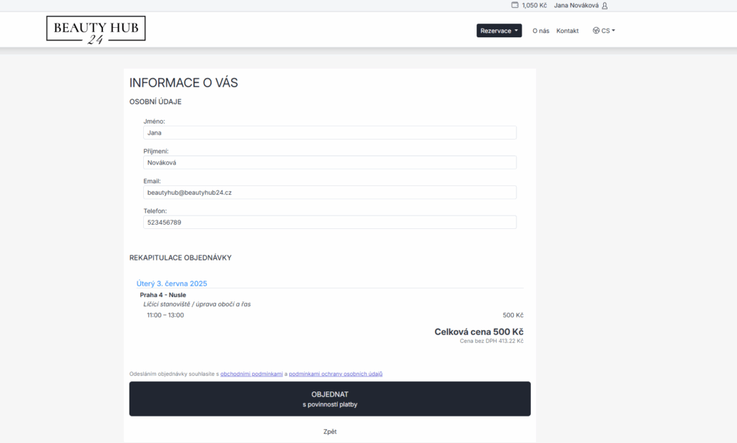The image size is (737, 443).
Task: Click into the Příjmení field
Action: pos(329,162)
